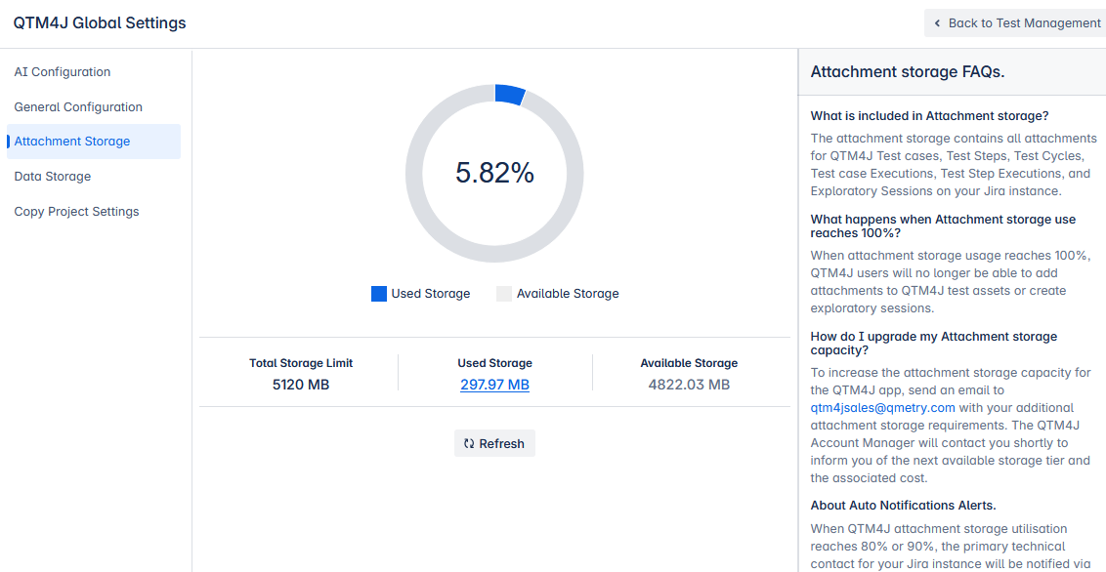Click the 5.82% value in chart center
The height and width of the screenshot is (572, 1106).
(x=494, y=173)
